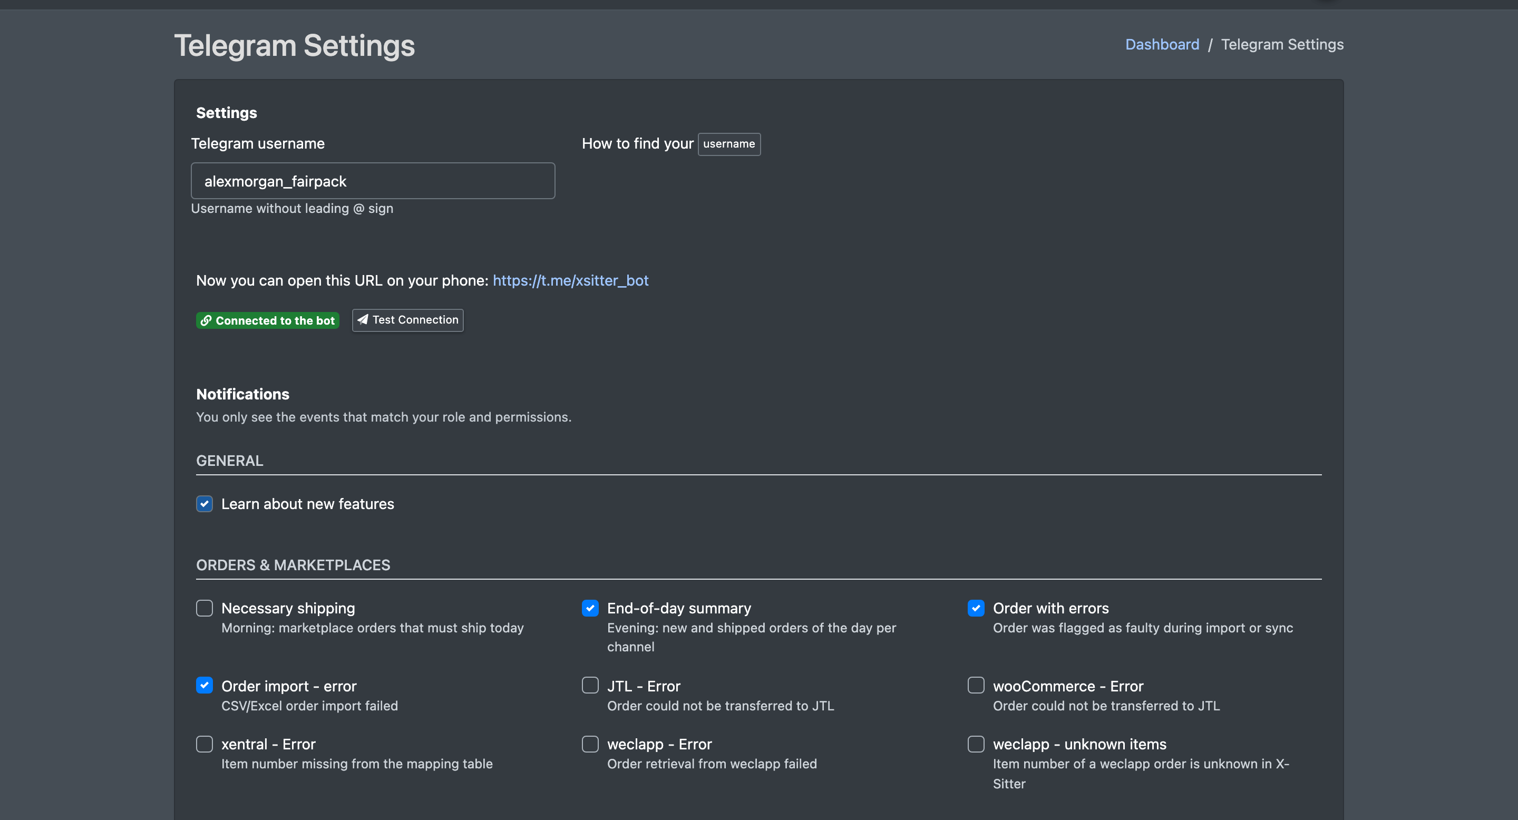This screenshot has width=1518, height=820.
Task: Enable weclapp - Error notification
Action: pyautogui.click(x=590, y=744)
